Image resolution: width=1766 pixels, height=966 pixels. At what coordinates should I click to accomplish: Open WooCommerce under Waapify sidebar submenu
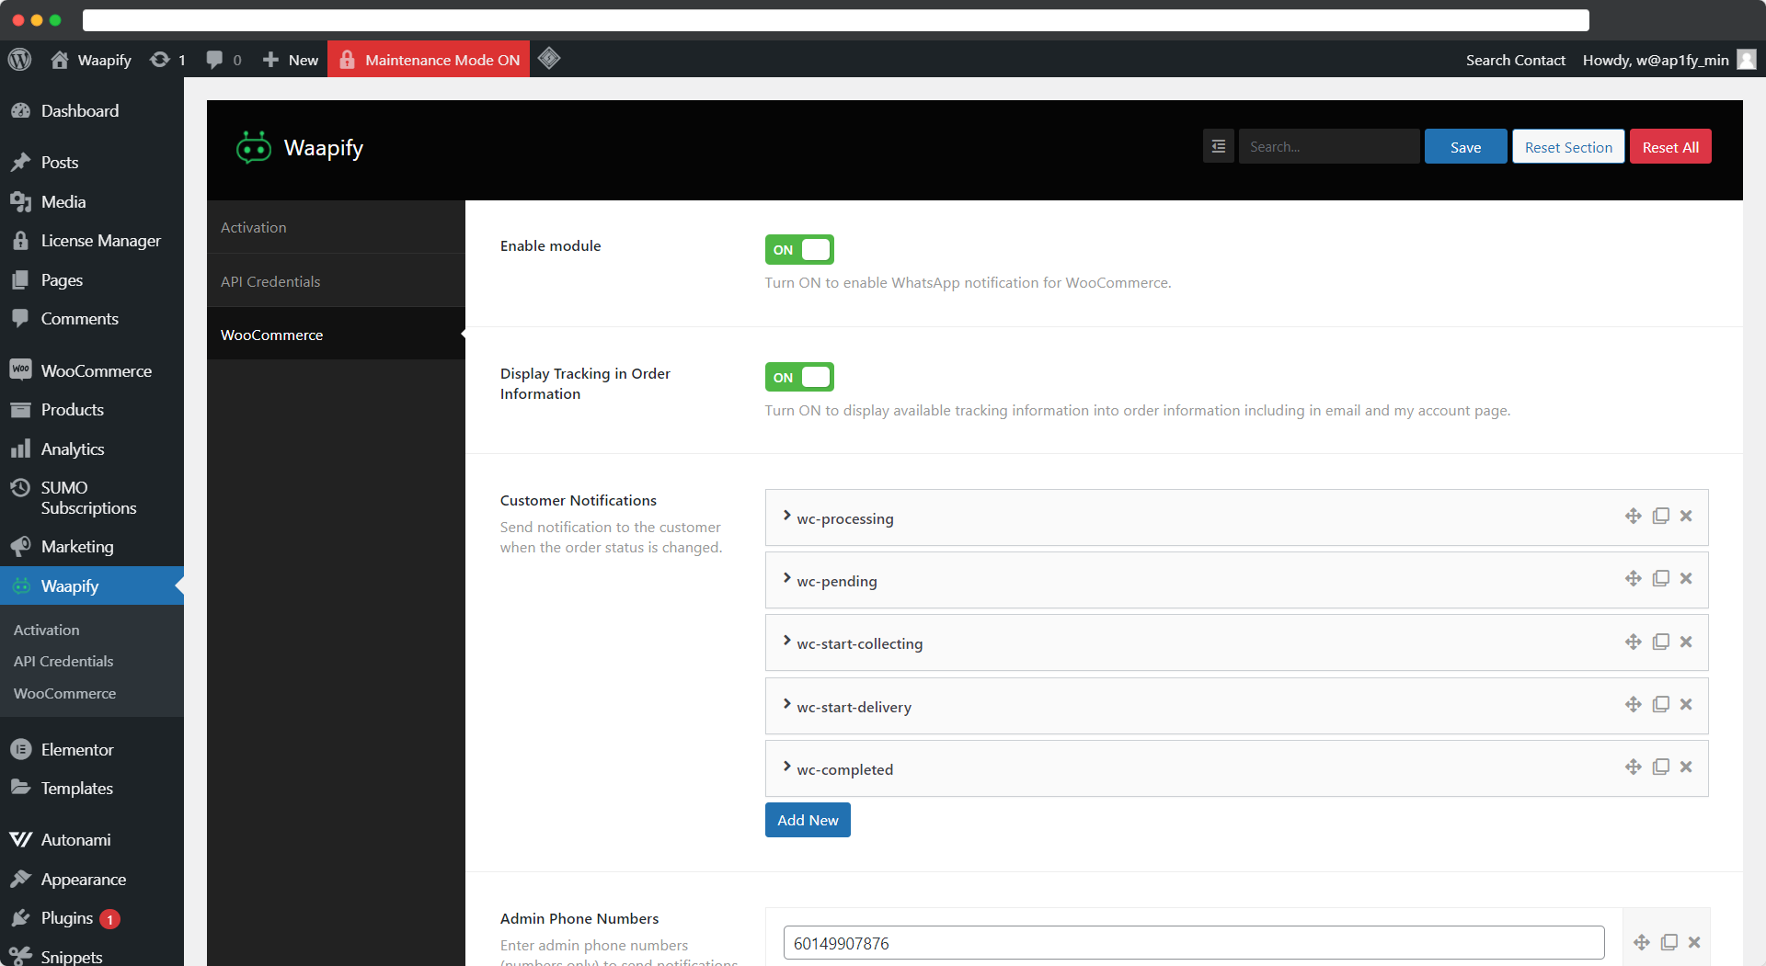[64, 693]
